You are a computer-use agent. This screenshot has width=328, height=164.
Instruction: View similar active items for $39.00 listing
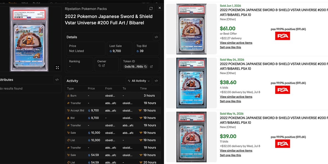click(236, 151)
